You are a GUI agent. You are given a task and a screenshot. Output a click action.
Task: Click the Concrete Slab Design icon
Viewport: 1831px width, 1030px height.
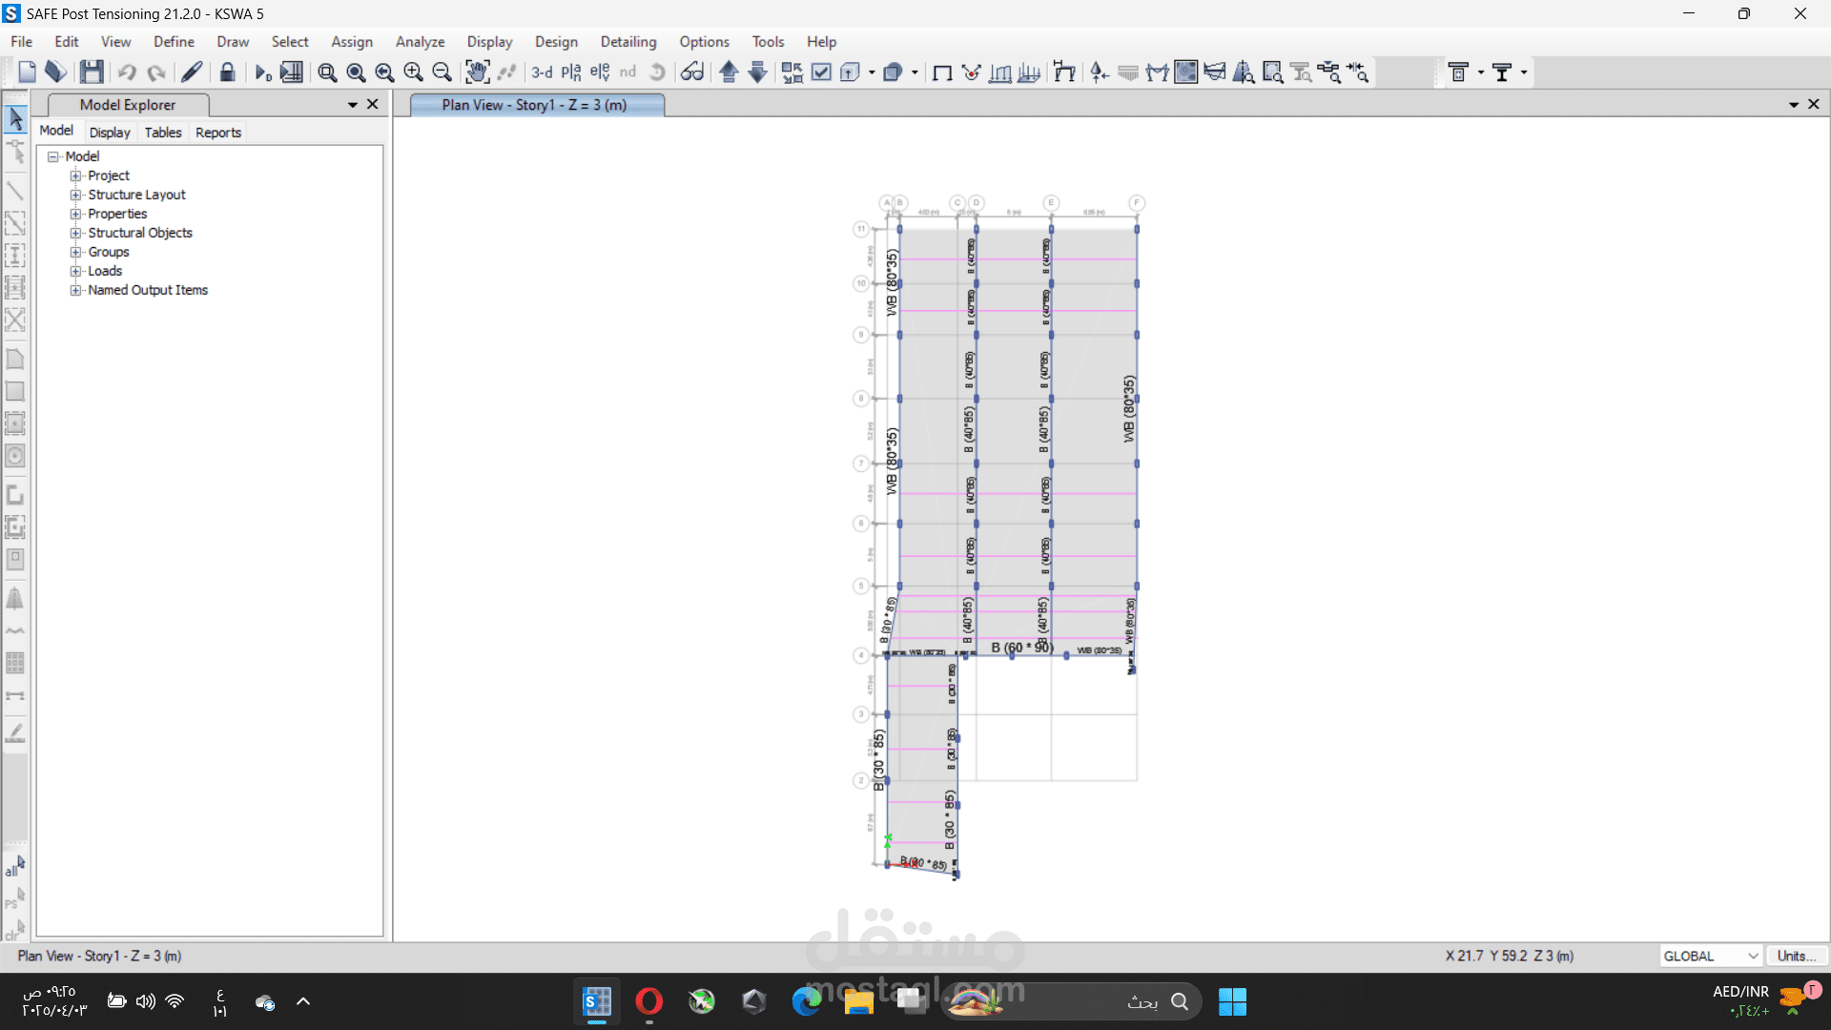1458,72
